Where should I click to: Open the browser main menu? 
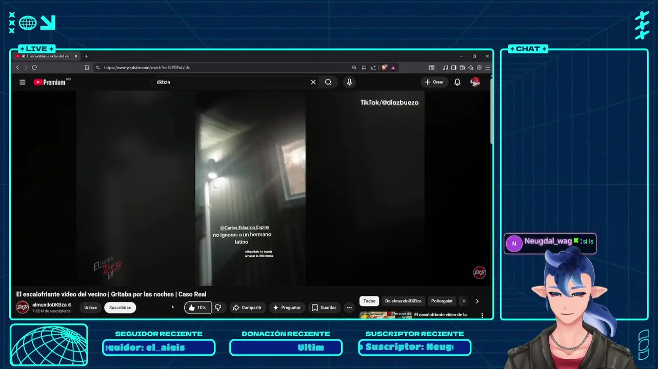coord(488,68)
